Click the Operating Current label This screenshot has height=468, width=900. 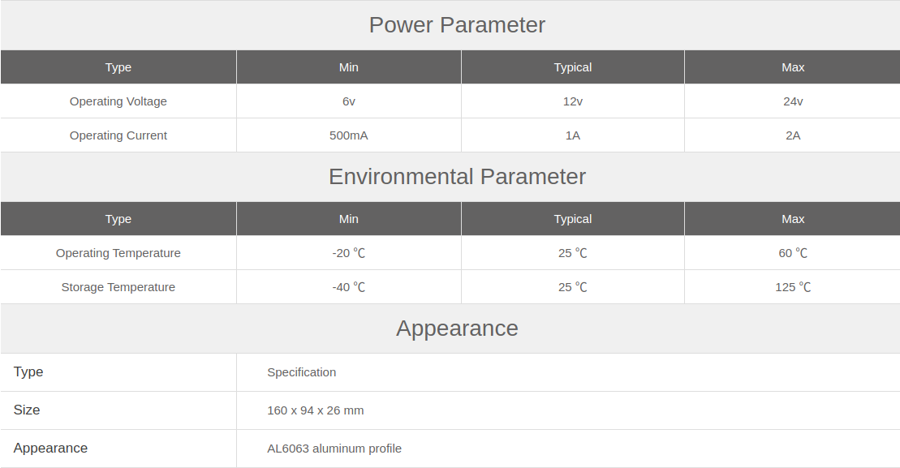point(118,135)
